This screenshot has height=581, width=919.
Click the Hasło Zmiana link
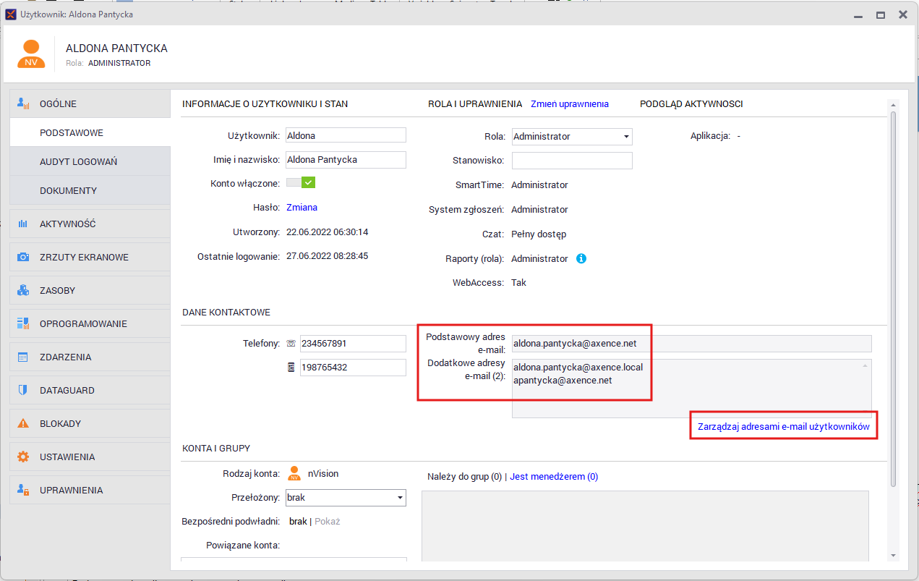pyautogui.click(x=302, y=208)
